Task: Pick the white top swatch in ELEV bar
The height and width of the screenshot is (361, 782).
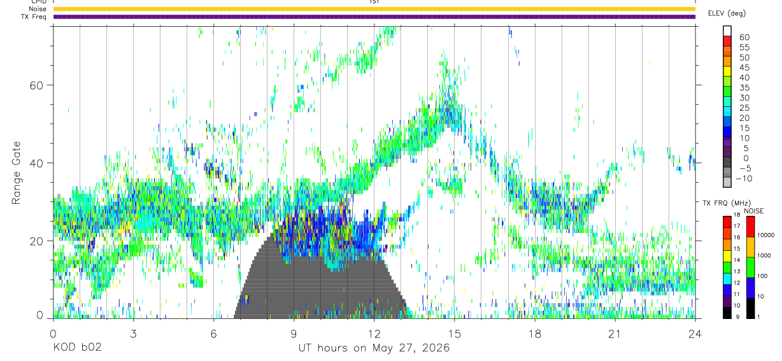Action: (727, 31)
